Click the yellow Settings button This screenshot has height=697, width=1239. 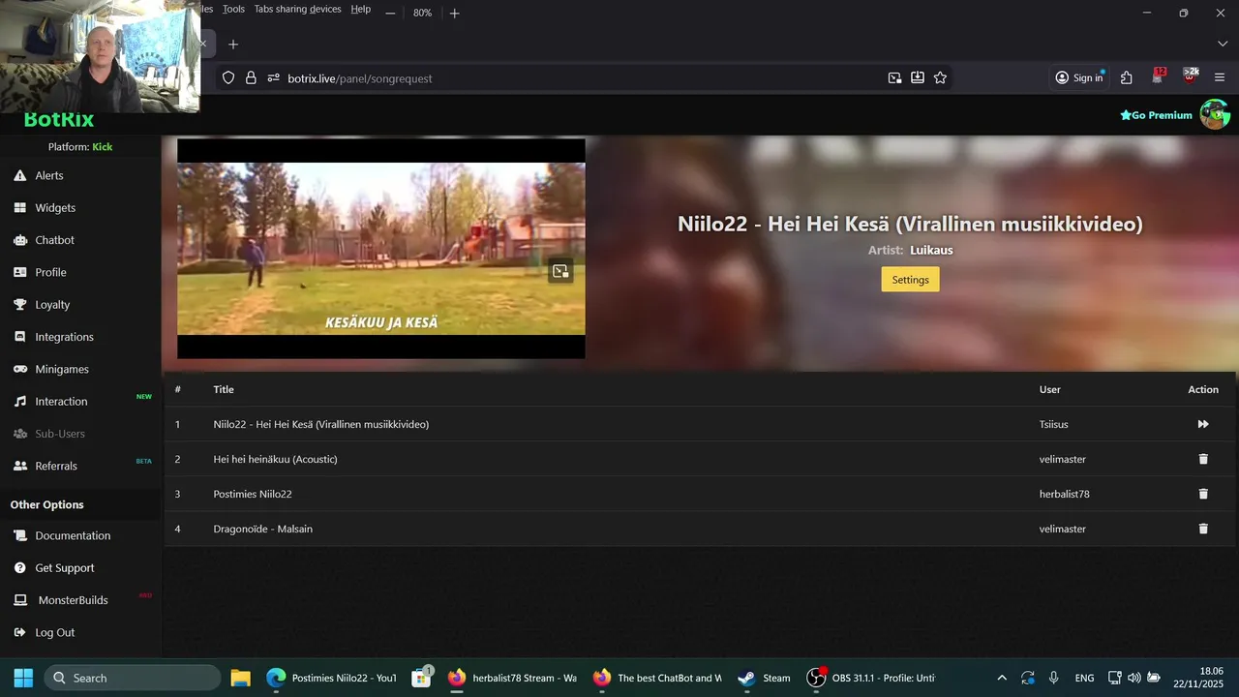(x=910, y=280)
